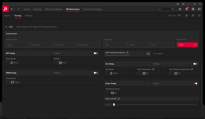Enable the GPU Tuning toggle
Viewport: 205px width, 119px height.
pyautogui.click(x=96, y=53)
